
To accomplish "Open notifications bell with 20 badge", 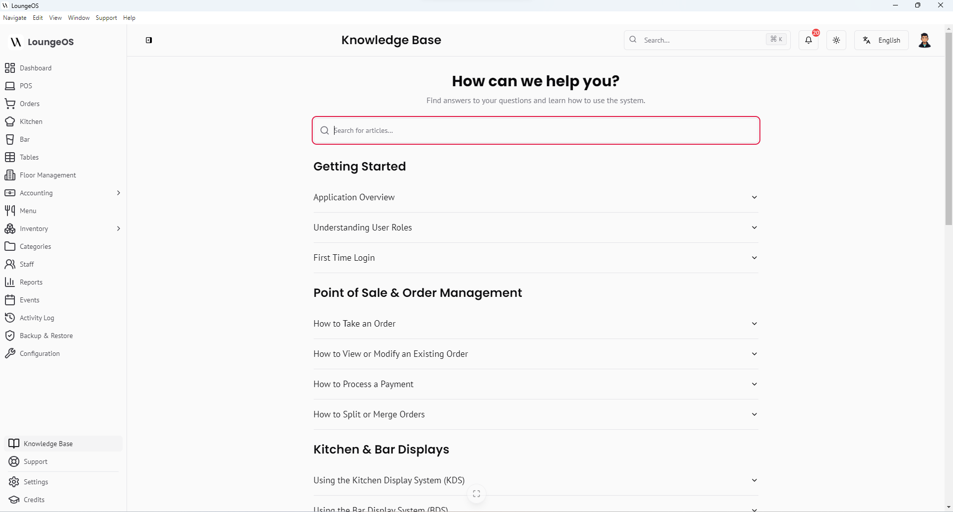I will click(x=809, y=40).
